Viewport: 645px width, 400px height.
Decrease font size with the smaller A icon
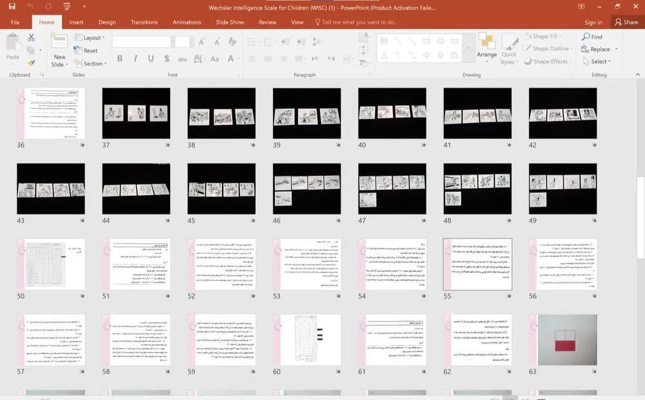pos(217,42)
